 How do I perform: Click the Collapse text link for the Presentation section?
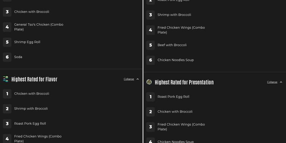[x=272, y=82]
